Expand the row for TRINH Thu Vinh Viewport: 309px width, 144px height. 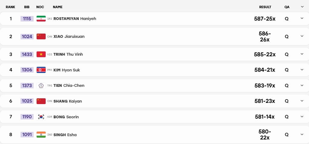tap(302, 54)
